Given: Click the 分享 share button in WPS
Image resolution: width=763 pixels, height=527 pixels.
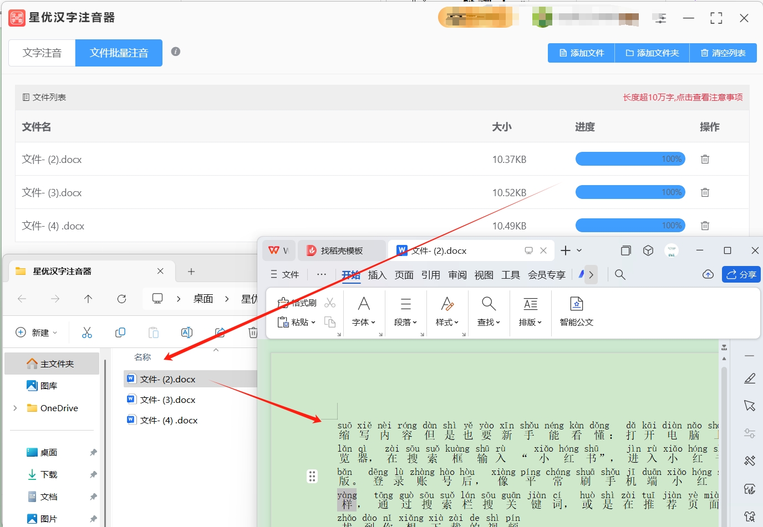Looking at the screenshot, I should 741,274.
